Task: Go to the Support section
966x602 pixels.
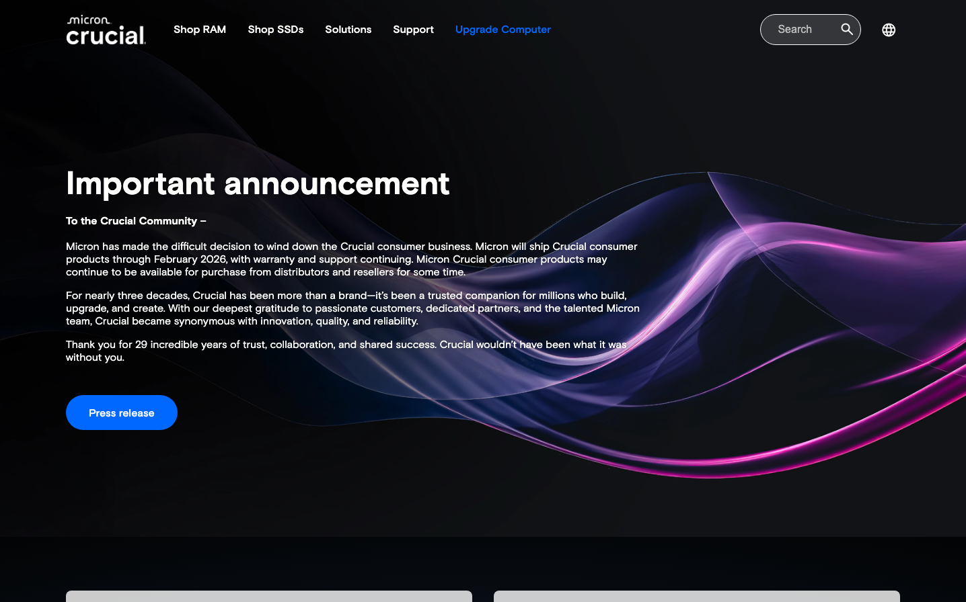Action: (x=413, y=30)
